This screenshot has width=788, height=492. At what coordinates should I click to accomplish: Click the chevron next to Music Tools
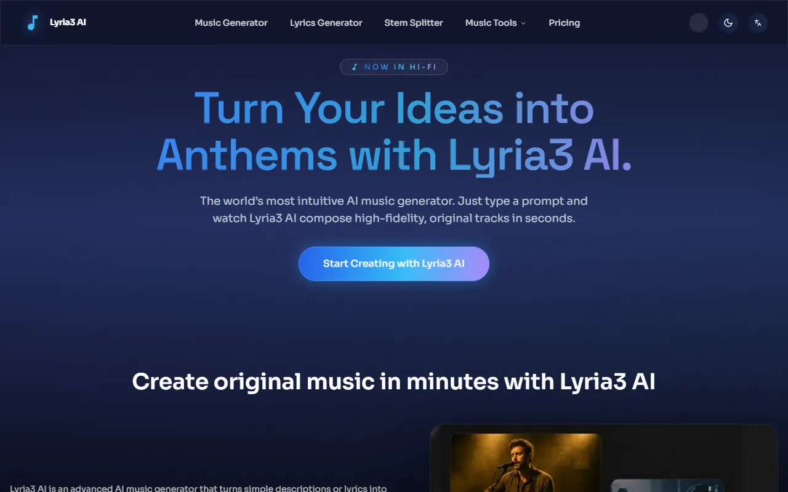pos(523,23)
